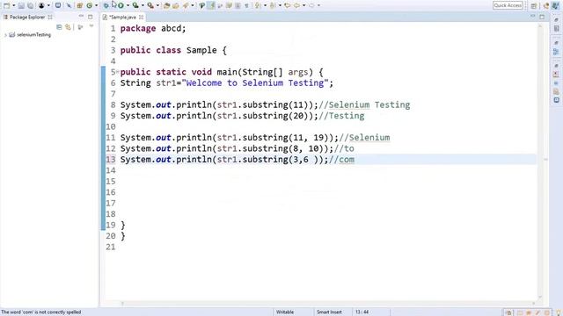Minimize the Package Explorer panel
563x316 pixels.
click(81, 17)
